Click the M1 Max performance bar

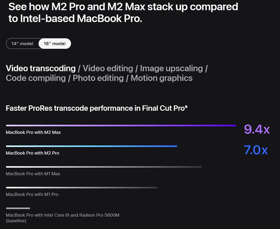pos(104,167)
